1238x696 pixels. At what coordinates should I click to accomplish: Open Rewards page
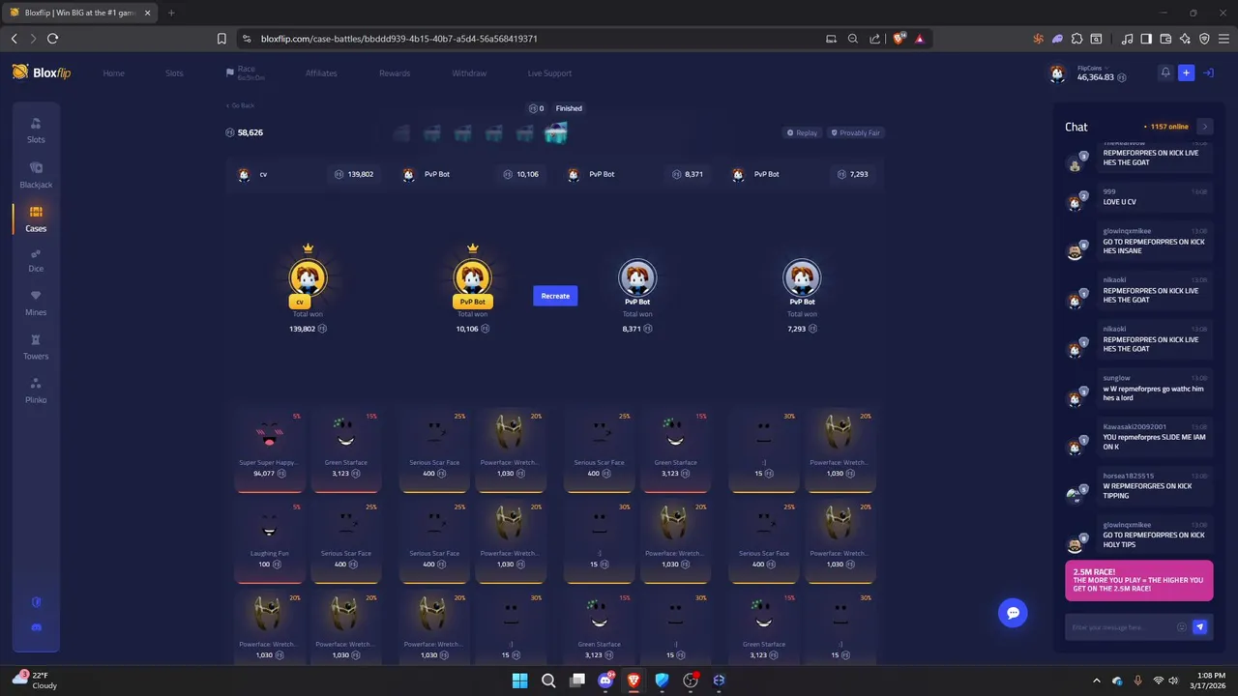click(395, 73)
